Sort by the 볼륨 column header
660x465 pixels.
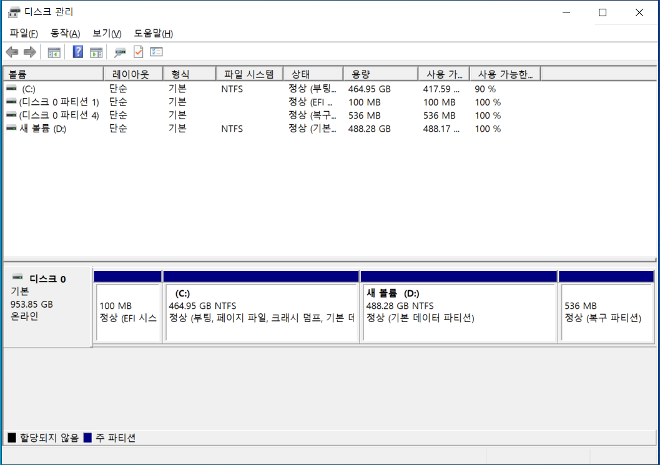point(54,74)
